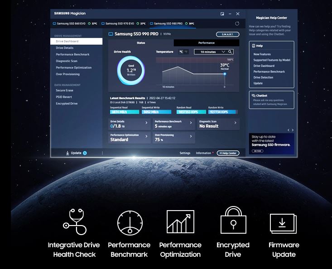
Task: Open Settings in the bottom bar
Action: 185,153
